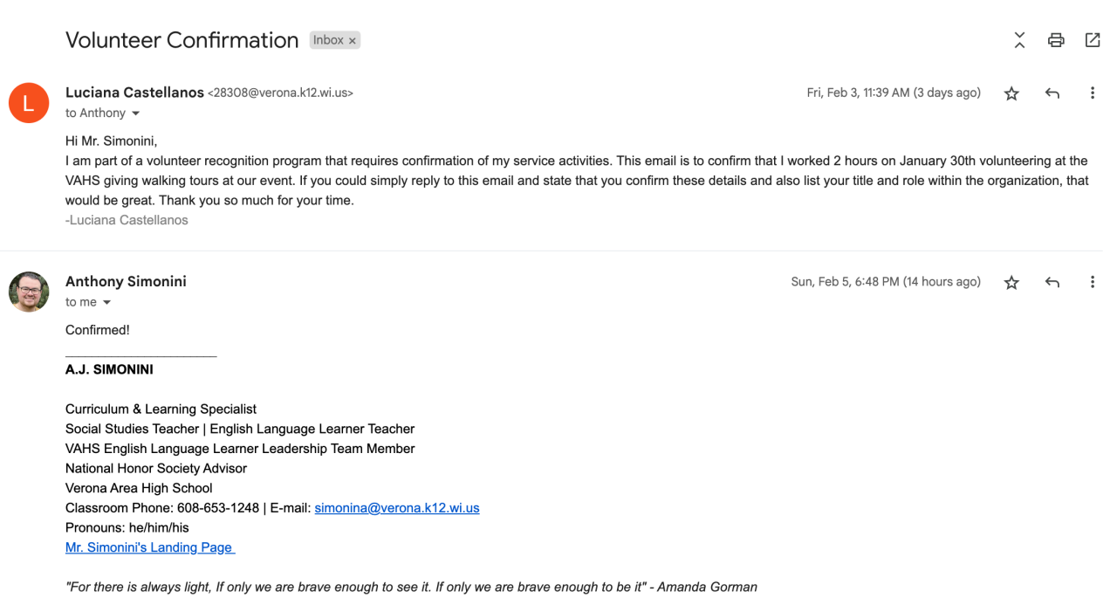Open the simonina@verona.k12.wi.us email link
The height and width of the screenshot is (598, 1117).
(396, 508)
